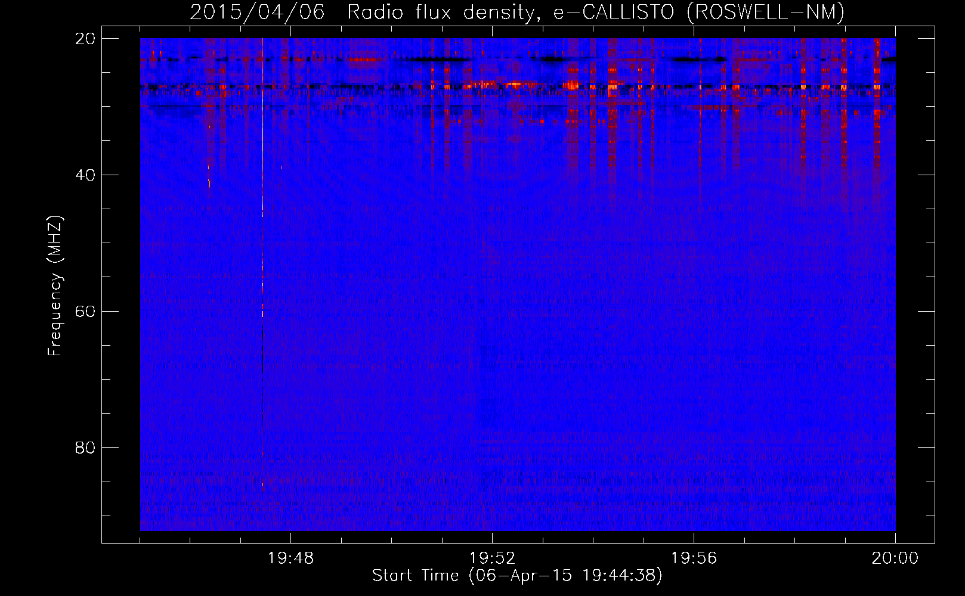Screen dimensions: 965x596
Task: Select the "80" frequency tick label
Action: 85,448
